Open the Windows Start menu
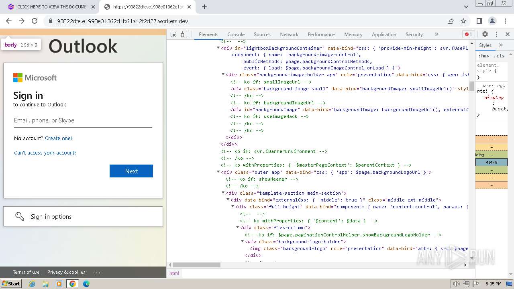This screenshot has height=289, width=514. click(11, 284)
